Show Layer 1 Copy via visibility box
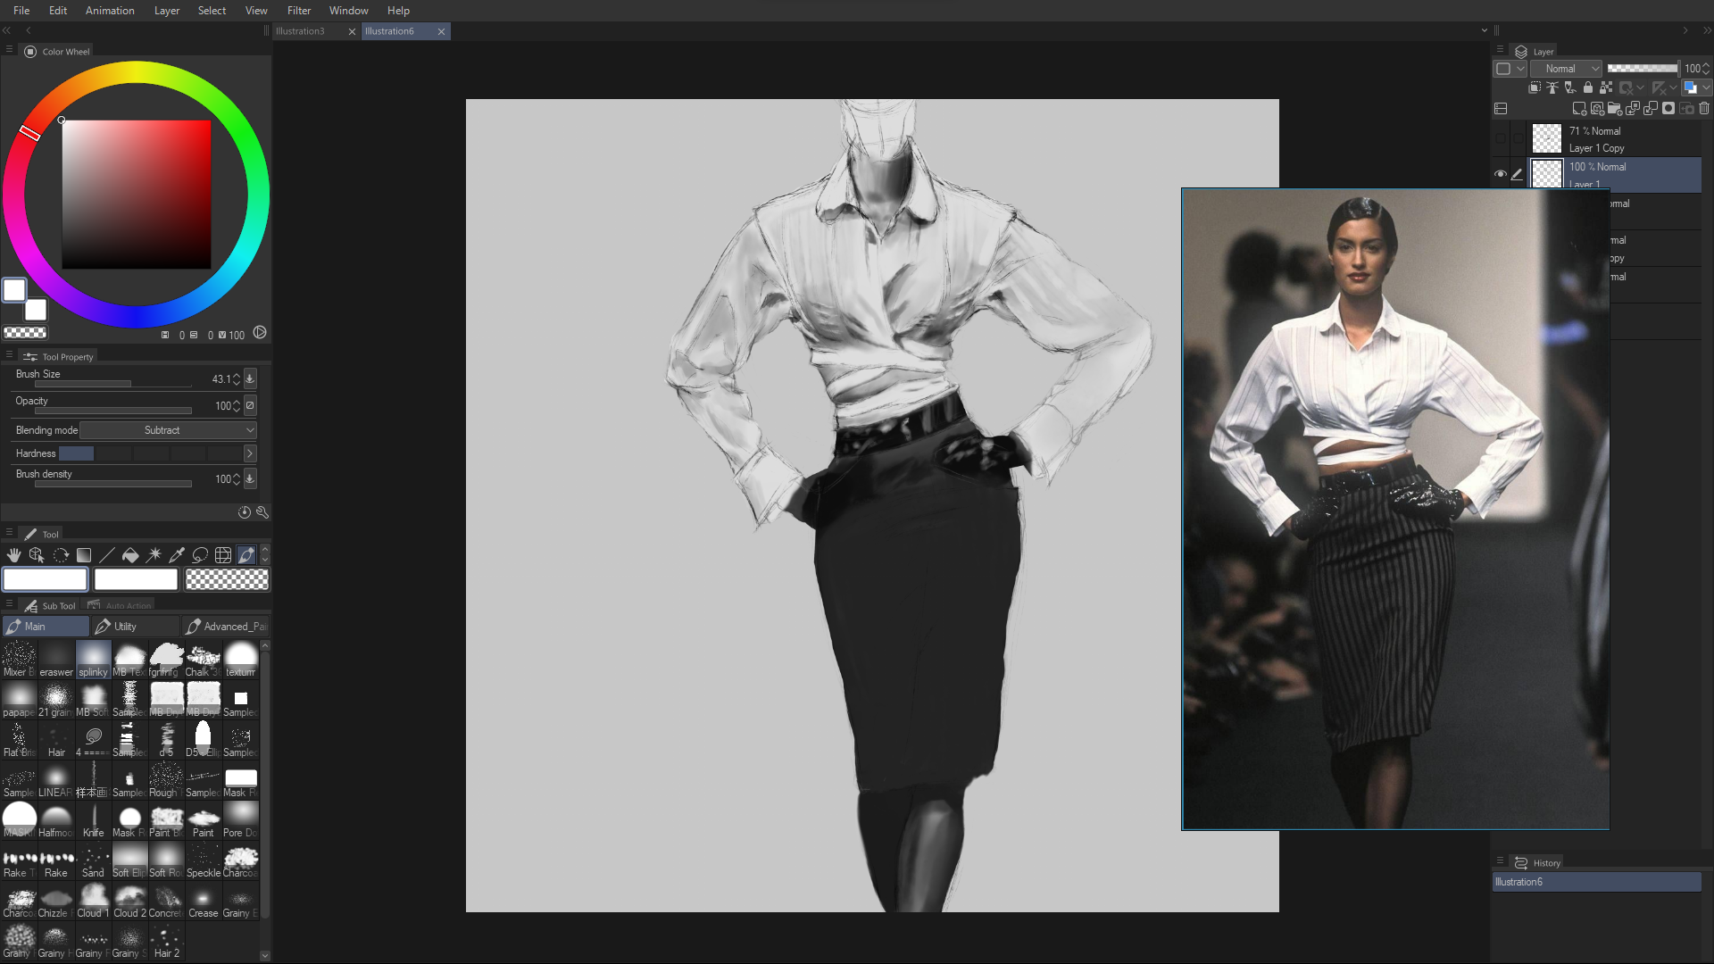 pyautogui.click(x=1501, y=138)
